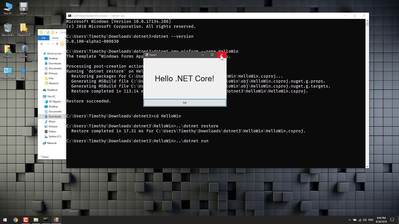The image size is (399, 224).
Task: Open recent locations dropdown in File Explorer
Action: point(53,44)
